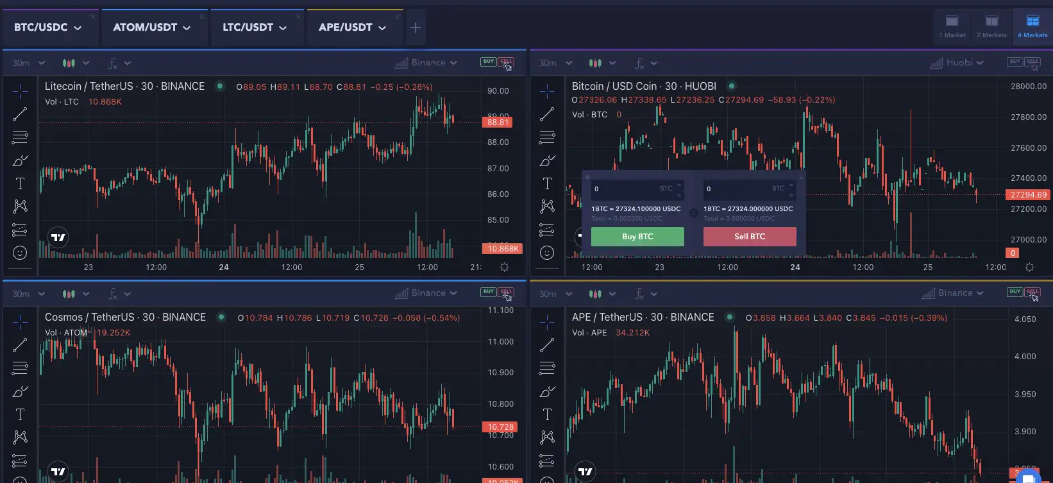Pick the text tool on Bitcoin chart
Image resolution: width=1053 pixels, height=483 pixels.
pos(547,183)
